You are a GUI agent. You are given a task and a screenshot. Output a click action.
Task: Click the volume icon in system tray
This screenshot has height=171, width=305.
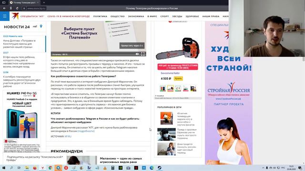tap(274, 168)
